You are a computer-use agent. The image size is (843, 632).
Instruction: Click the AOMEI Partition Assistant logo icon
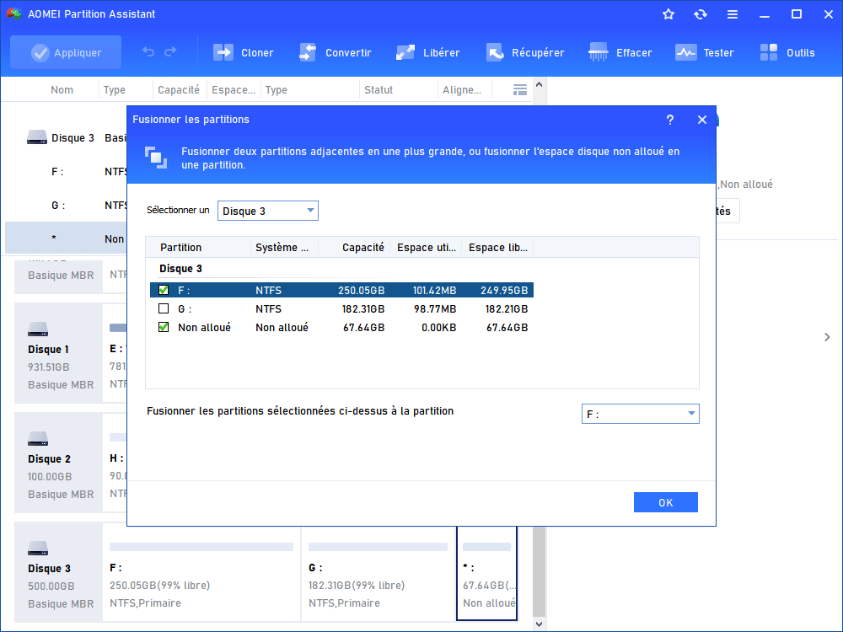(13, 14)
